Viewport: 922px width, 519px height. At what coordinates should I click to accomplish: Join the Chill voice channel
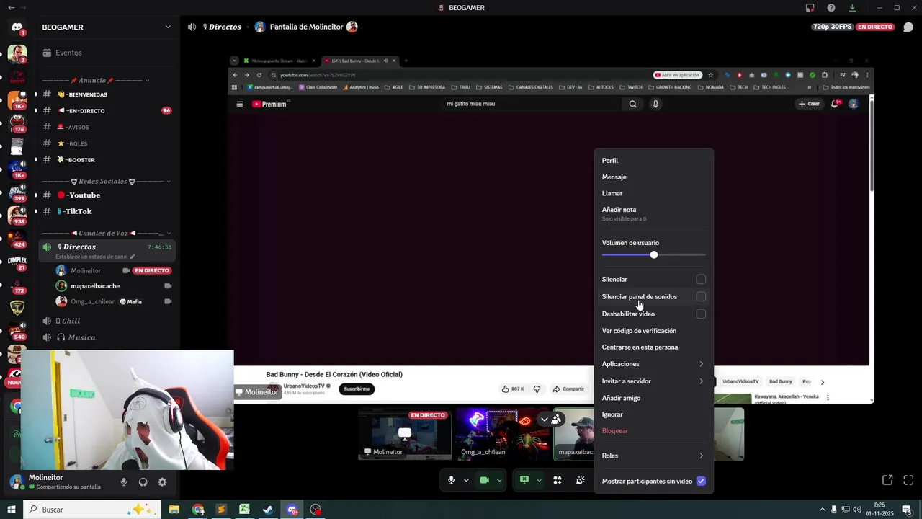(x=107, y=321)
